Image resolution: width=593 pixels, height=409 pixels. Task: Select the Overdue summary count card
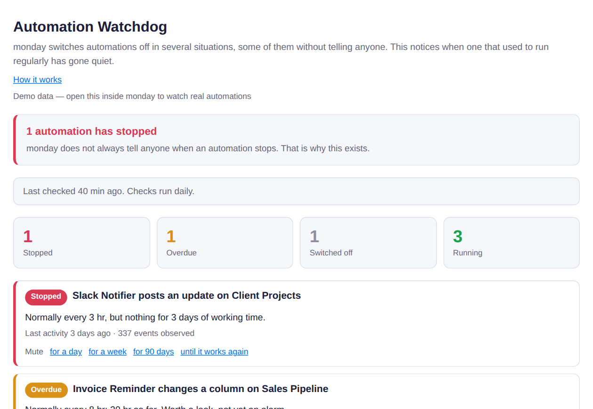pyautogui.click(x=225, y=243)
